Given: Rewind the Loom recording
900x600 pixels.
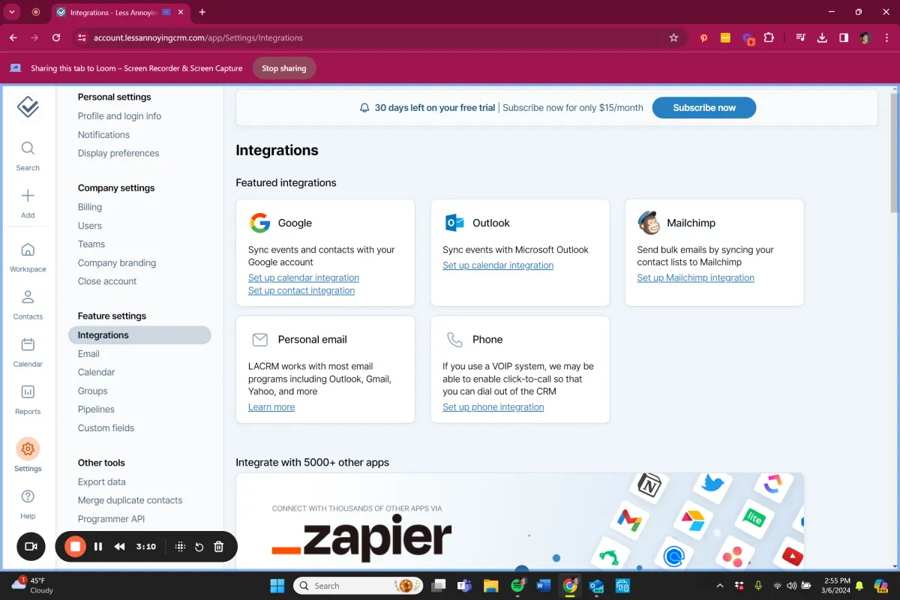Looking at the screenshot, I should point(119,547).
